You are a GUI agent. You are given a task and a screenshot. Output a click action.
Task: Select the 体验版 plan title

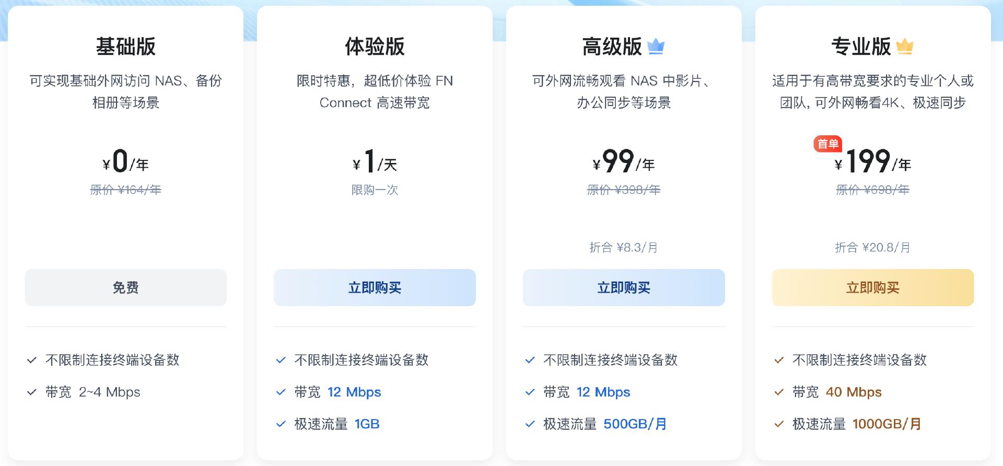coord(375,46)
